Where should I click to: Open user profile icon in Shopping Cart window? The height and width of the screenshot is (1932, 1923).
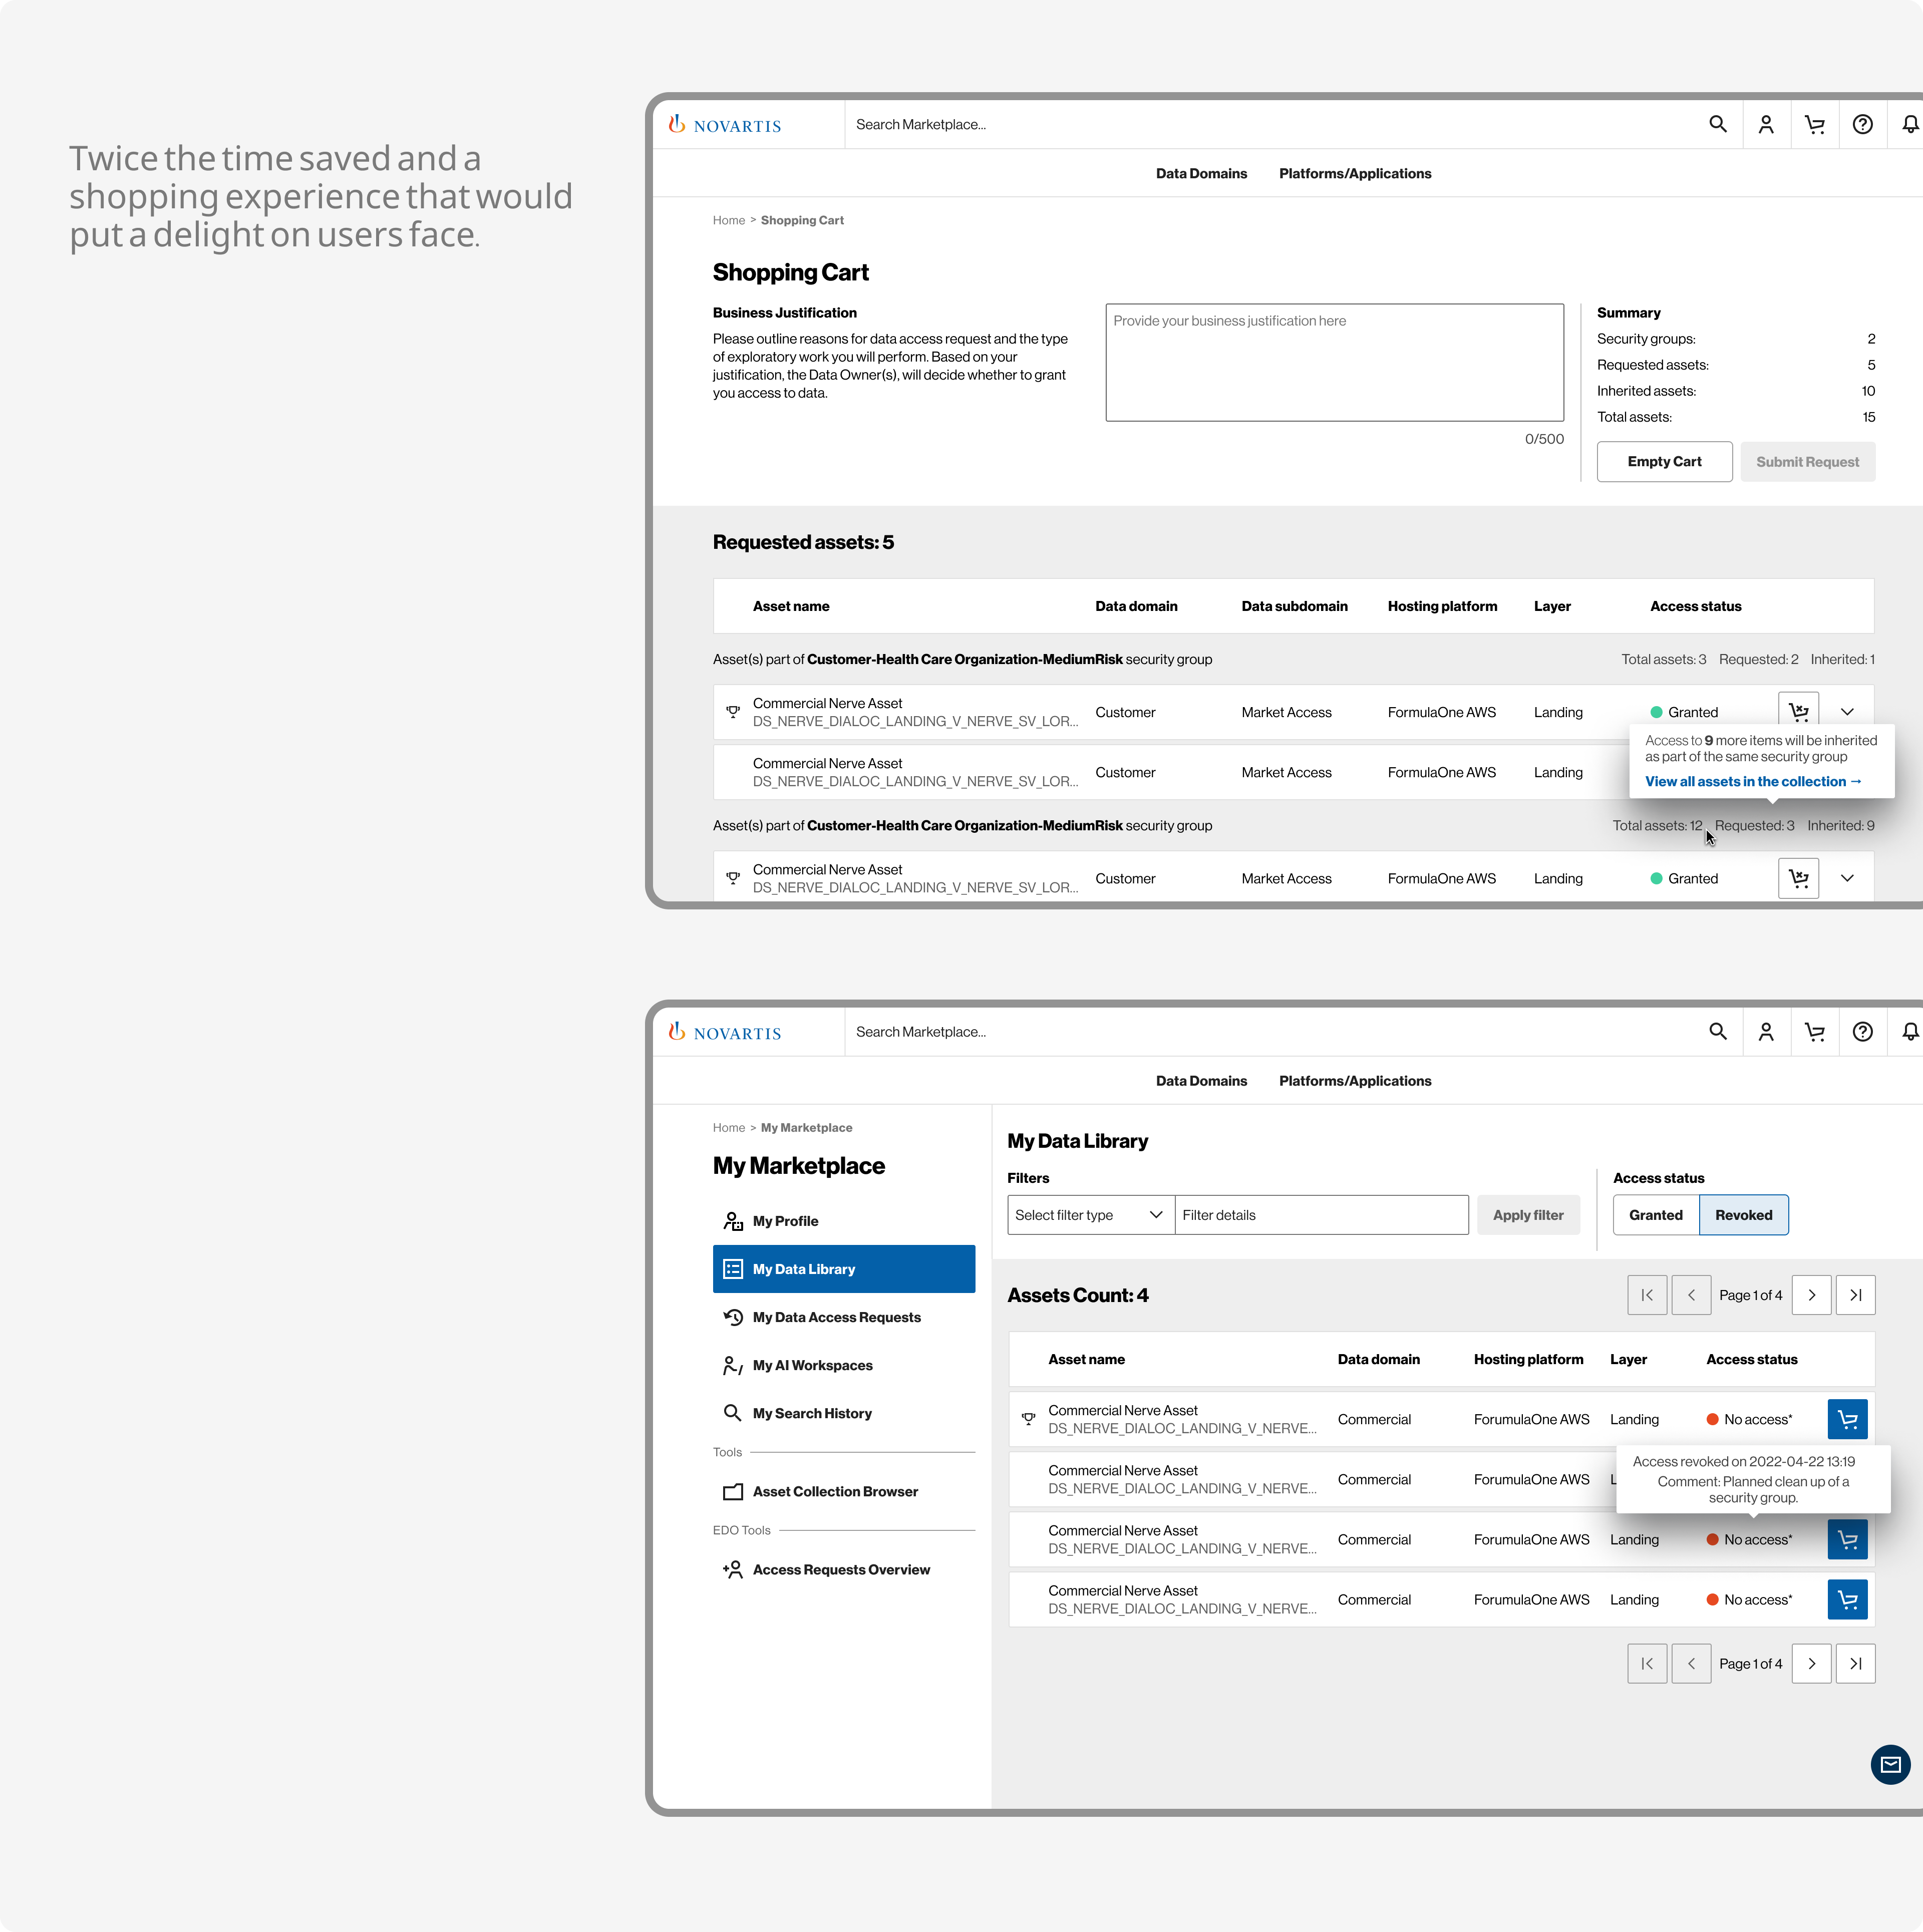pyautogui.click(x=1766, y=124)
